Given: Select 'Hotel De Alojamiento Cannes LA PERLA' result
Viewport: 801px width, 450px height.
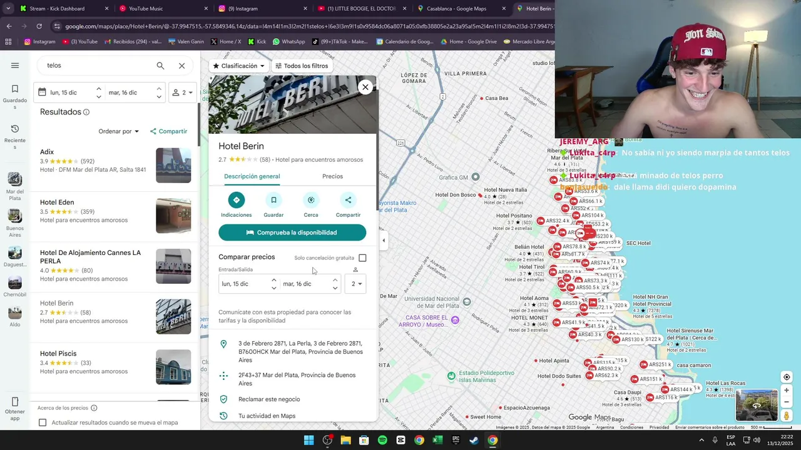Looking at the screenshot, I should [x=115, y=266].
